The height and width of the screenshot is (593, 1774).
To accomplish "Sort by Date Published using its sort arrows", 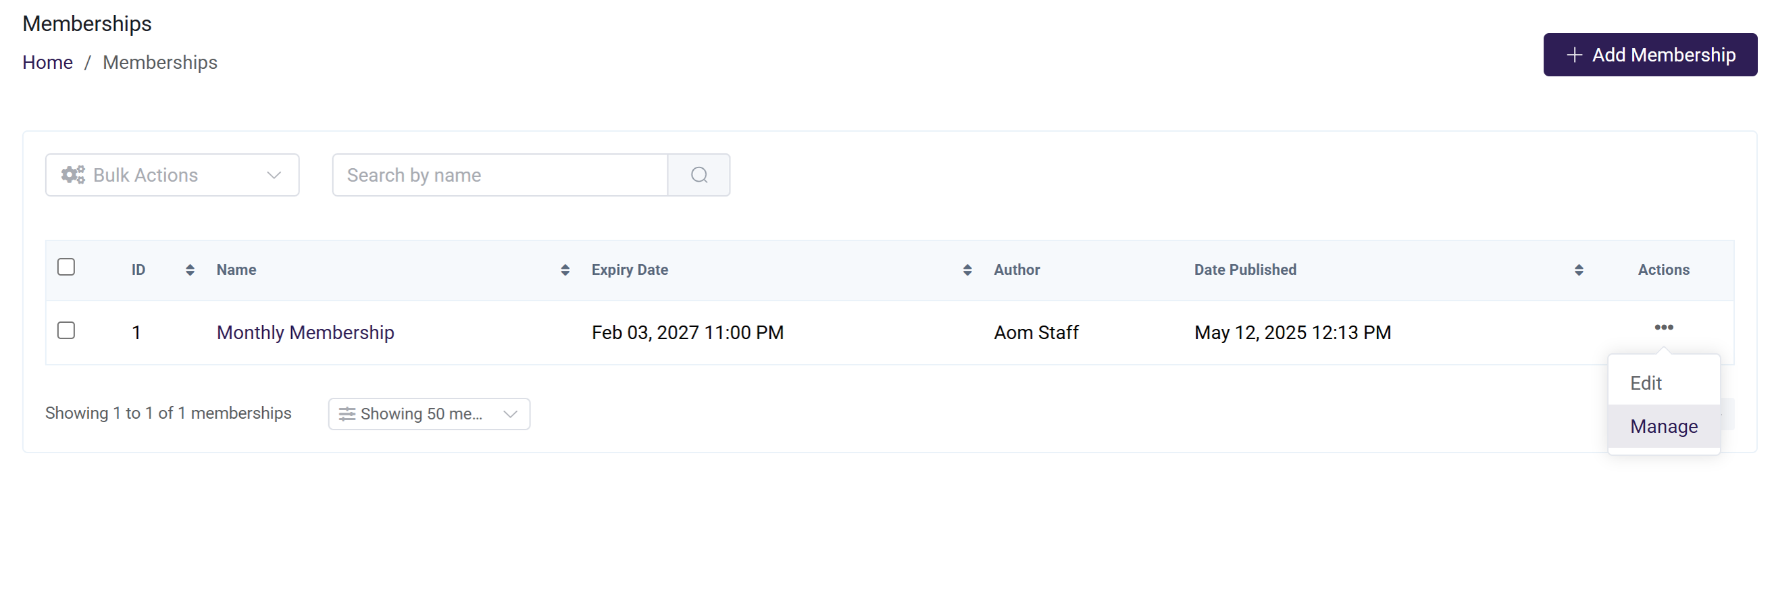I will (1578, 270).
